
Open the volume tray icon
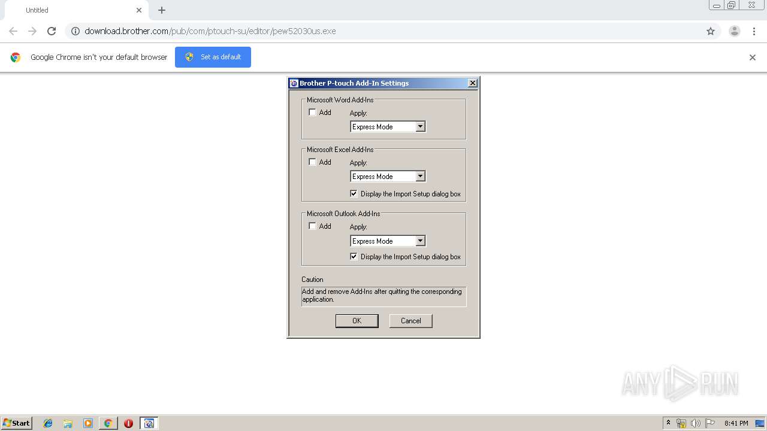[x=696, y=423]
